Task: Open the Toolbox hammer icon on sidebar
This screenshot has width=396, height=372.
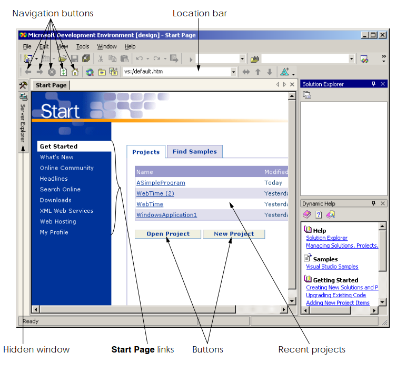Action: pyautogui.click(x=23, y=85)
